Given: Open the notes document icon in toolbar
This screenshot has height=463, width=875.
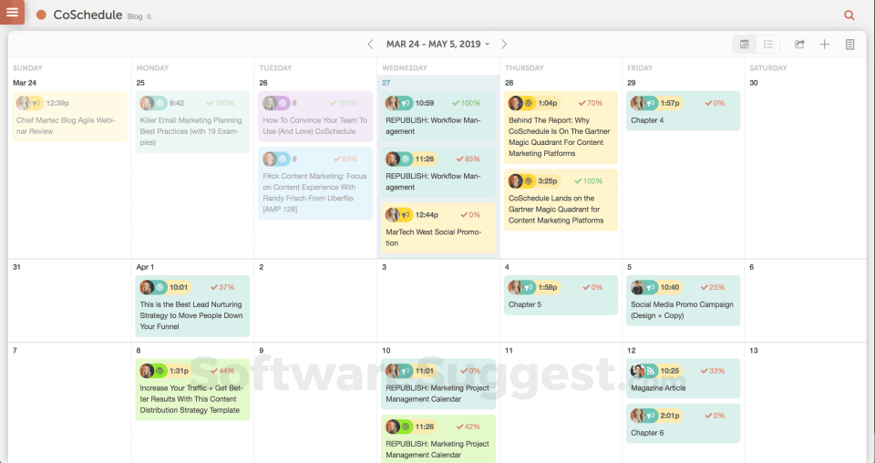Looking at the screenshot, I should pos(849,44).
